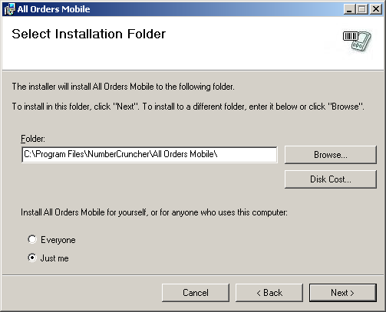
Task: Go to the previous step with Back
Action: coord(269,293)
